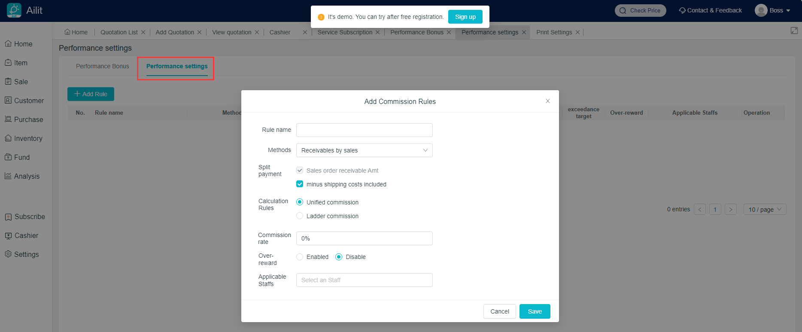802x332 pixels.
Task: Close the Add Commission Rules dialog
Action: 547,101
